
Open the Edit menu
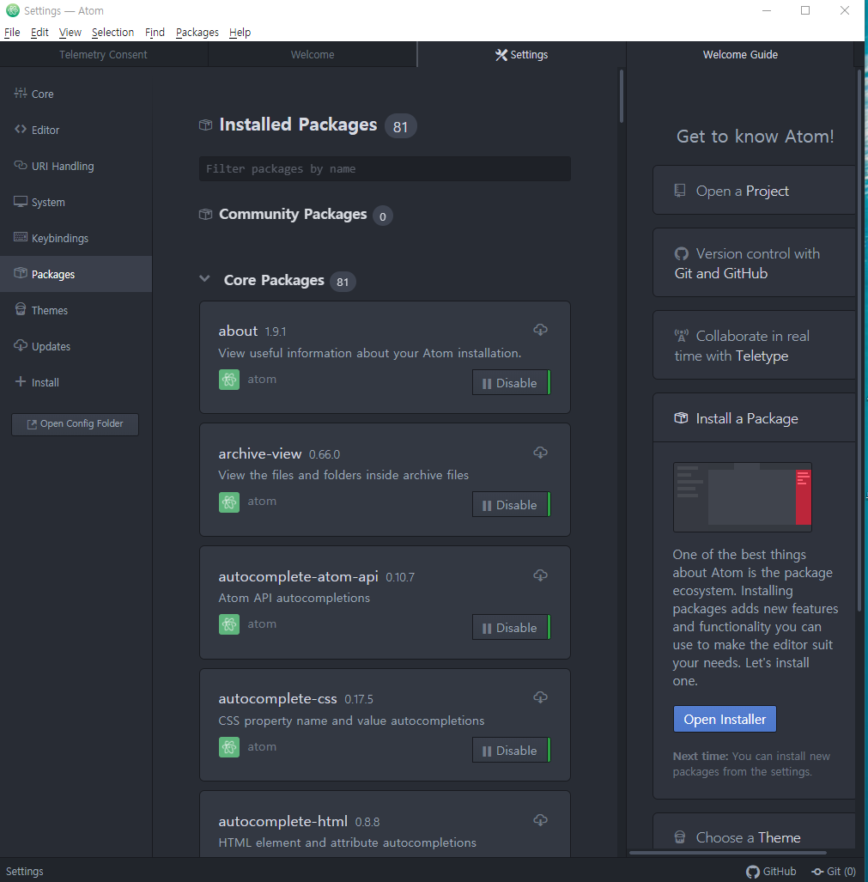[39, 32]
